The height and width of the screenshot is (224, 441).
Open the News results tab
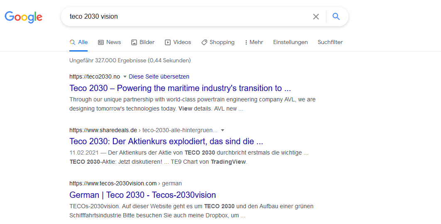tap(110, 42)
